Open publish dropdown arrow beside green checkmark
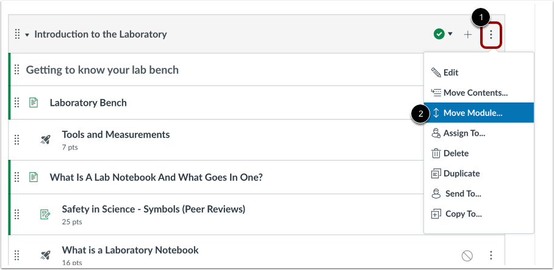The image size is (554, 270). coord(450,34)
